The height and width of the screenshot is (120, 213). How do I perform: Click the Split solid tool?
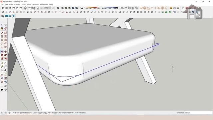pyautogui.click(x=77, y=8)
